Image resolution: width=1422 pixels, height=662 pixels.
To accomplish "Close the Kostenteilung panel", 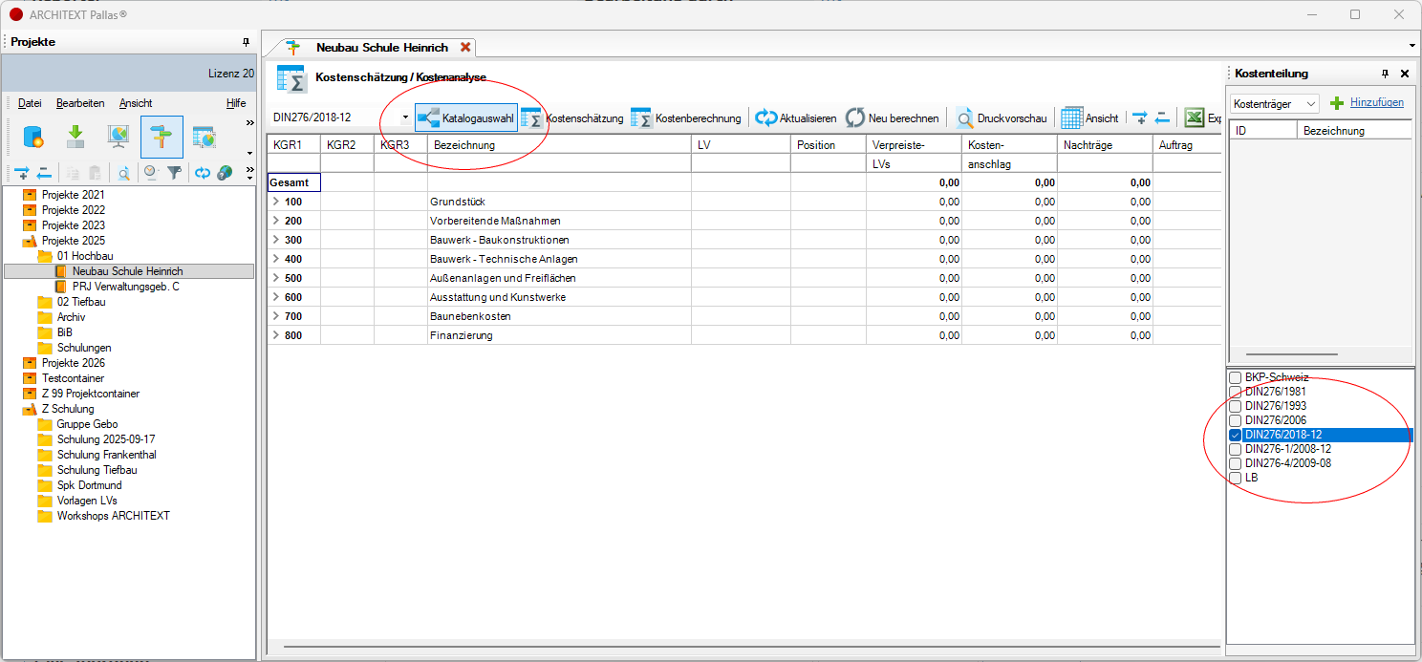I will 1405,74.
